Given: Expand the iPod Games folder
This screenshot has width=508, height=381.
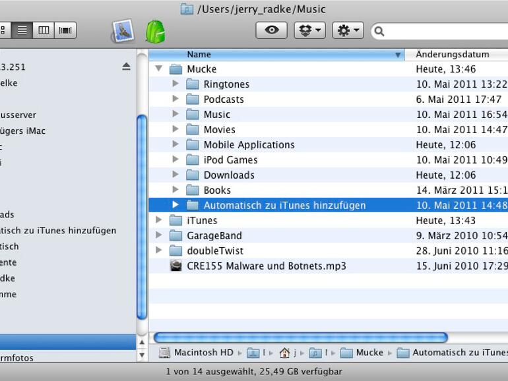Looking at the screenshot, I should coord(175,160).
